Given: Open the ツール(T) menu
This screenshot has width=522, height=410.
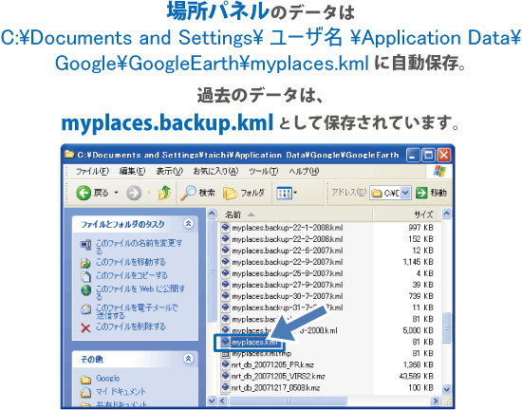Looking at the screenshot, I should (x=263, y=171).
